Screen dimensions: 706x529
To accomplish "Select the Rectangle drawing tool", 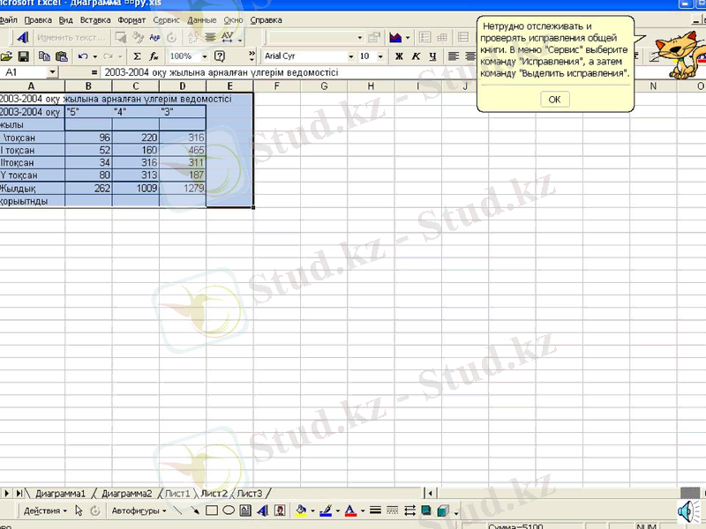I will (x=212, y=510).
